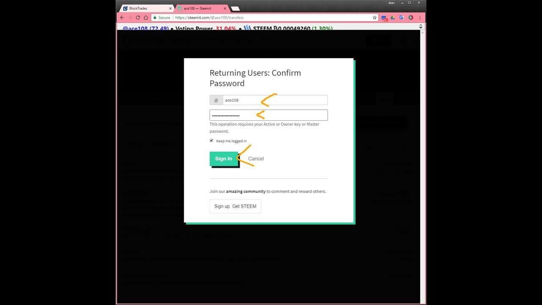This screenshot has height=305, width=542.
Task: Minimize the Chrome window
Action: click(x=402, y=3)
